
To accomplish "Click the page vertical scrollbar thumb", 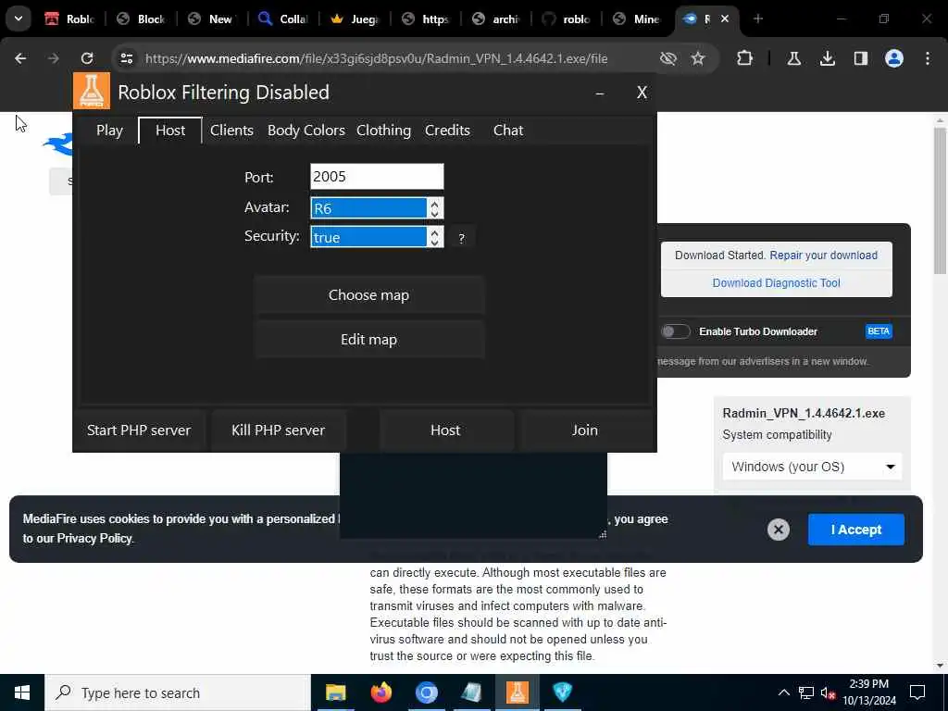I will coord(939,200).
